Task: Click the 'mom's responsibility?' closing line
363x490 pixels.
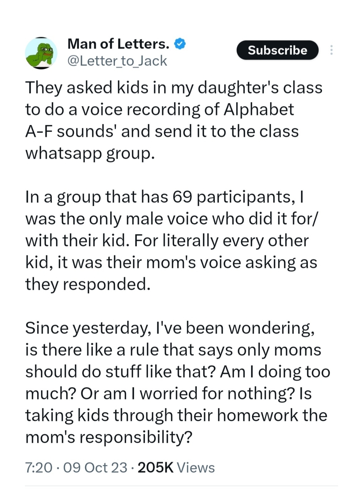Action: pos(109,437)
